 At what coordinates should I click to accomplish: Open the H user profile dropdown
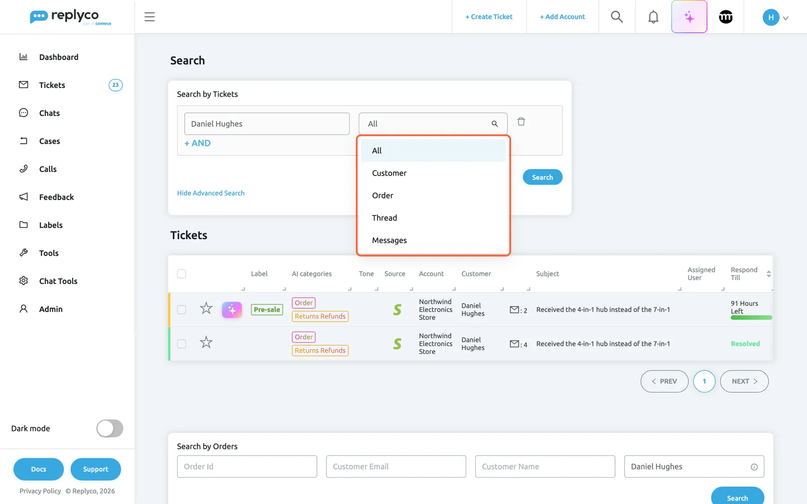tap(776, 17)
